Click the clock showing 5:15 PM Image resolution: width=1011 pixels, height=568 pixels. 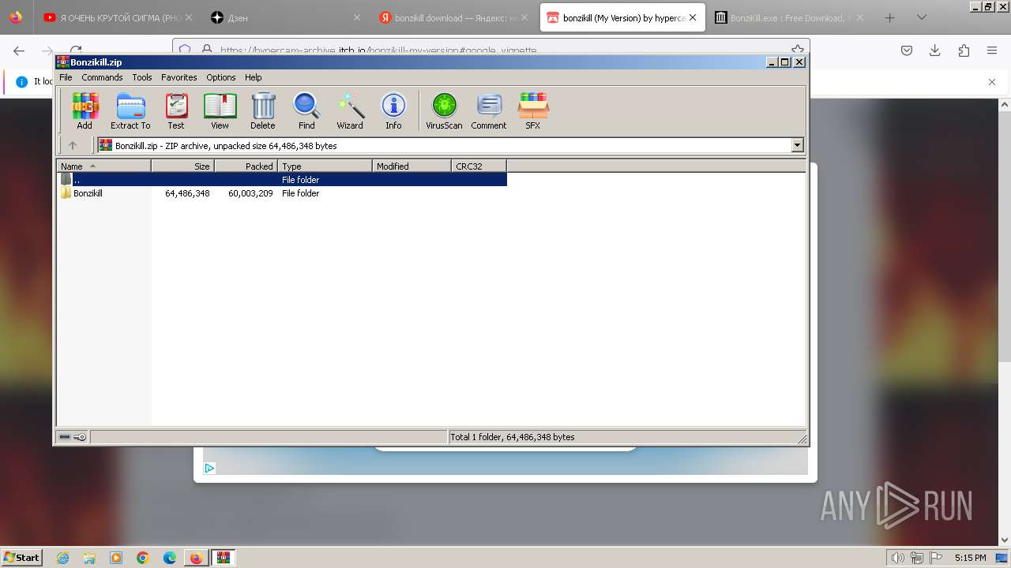(970, 558)
